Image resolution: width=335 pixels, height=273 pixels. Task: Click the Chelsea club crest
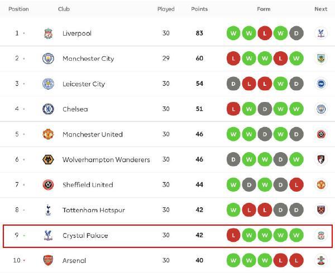tap(48, 109)
